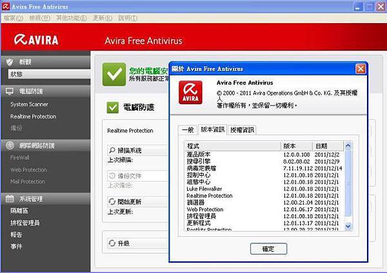387x273 pixels.
Task: Open the 更新 menu
Action: 103,18
